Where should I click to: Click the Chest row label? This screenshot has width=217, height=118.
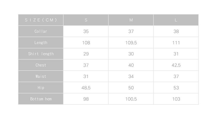pyautogui.click(x=41, y=65)
